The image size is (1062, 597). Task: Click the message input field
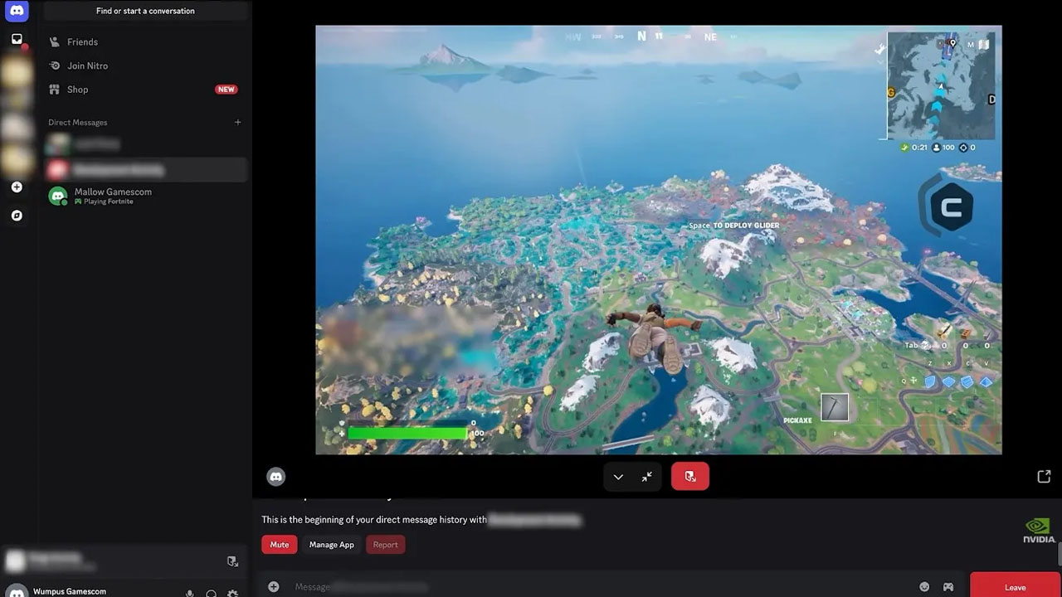tap(498, 586)
